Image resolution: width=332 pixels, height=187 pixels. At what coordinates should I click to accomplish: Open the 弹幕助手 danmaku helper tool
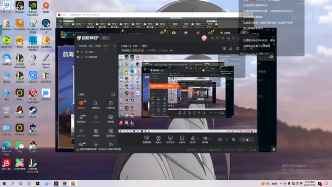[81, 105]
